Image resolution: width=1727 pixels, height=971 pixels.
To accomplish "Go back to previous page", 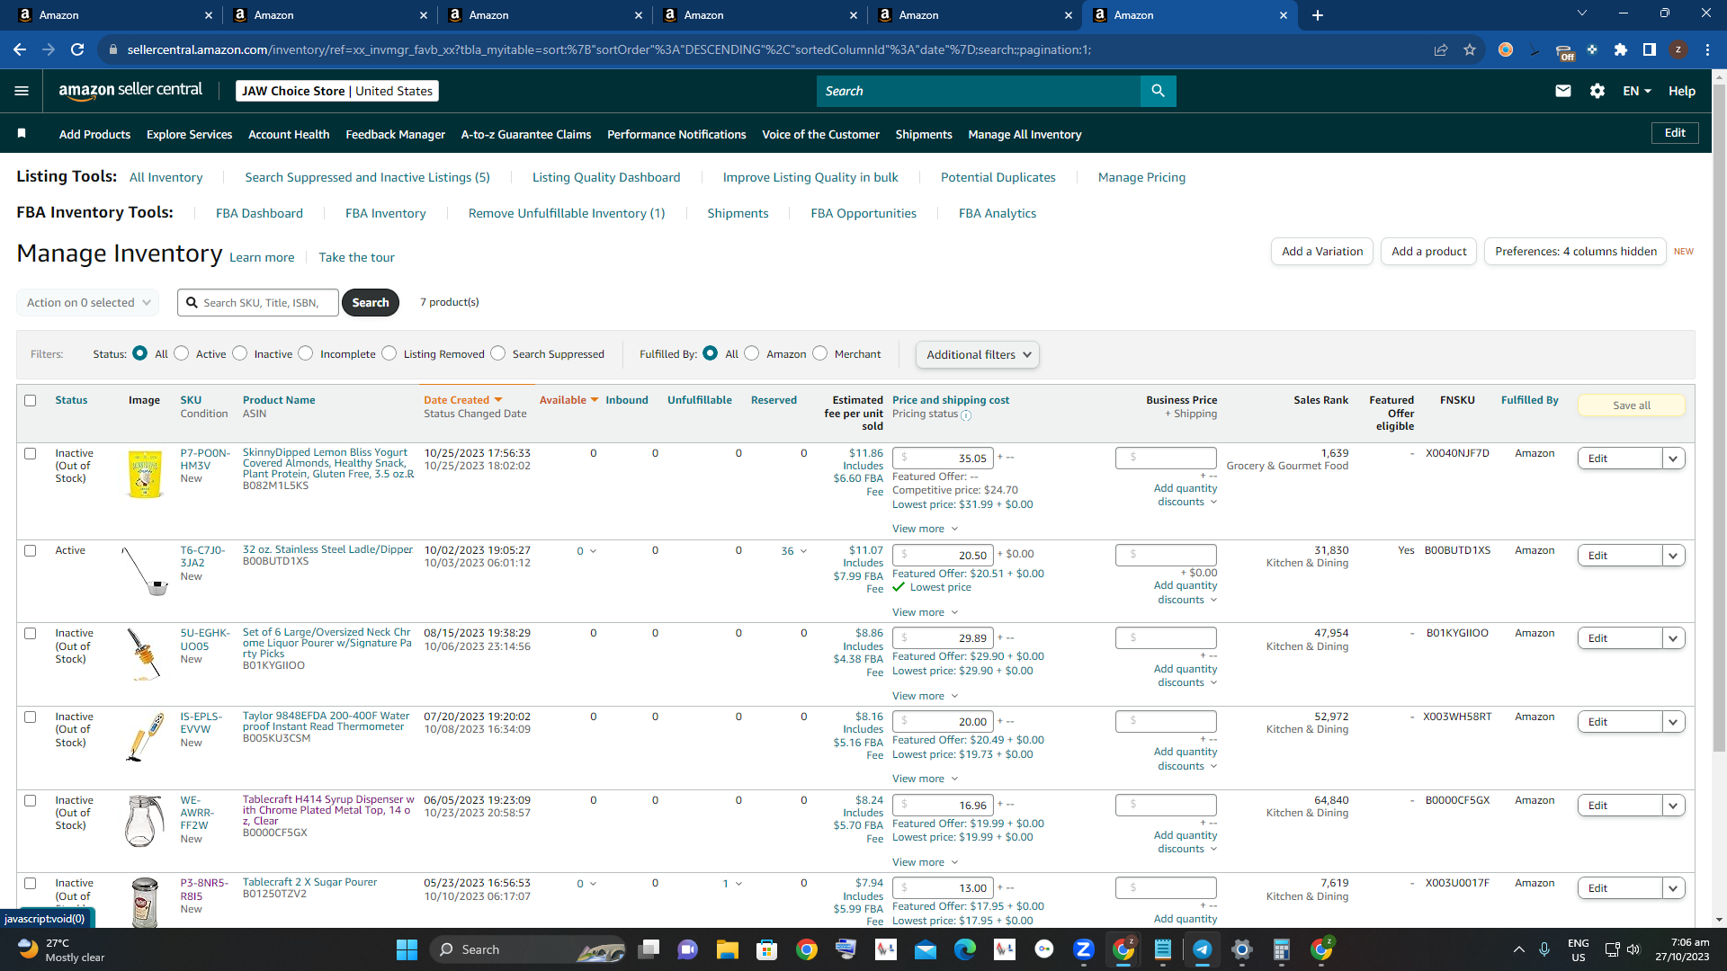I will (20, 49).
